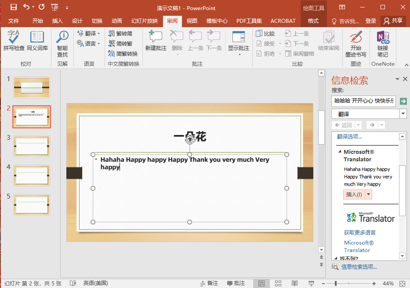This screenshot has width=410, height=288.
Task: Open the 显示批注 dropdown
Action: 239,54
